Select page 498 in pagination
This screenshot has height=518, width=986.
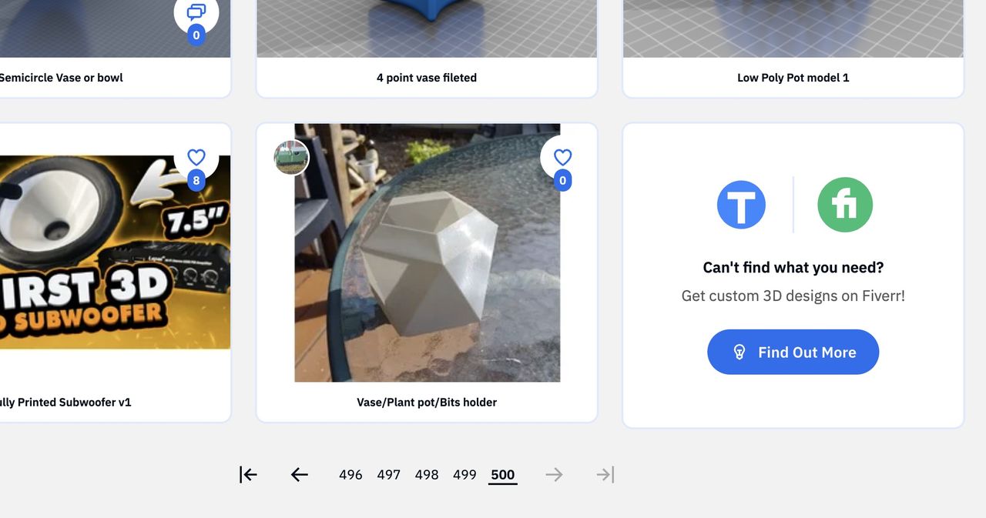click(x=427, y=475)
